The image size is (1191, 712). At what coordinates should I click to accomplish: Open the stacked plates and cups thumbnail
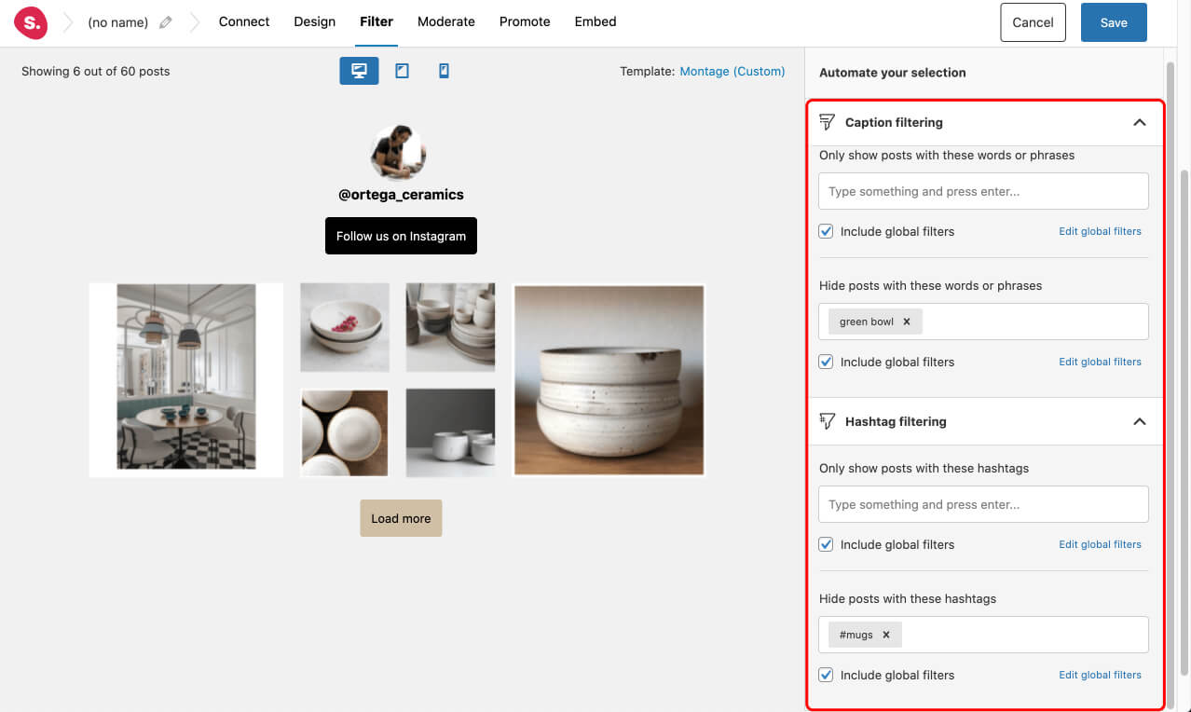[451, 327]
